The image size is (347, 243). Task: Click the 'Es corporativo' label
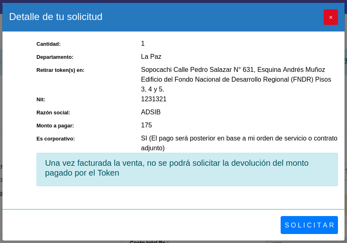coord(56,138)
